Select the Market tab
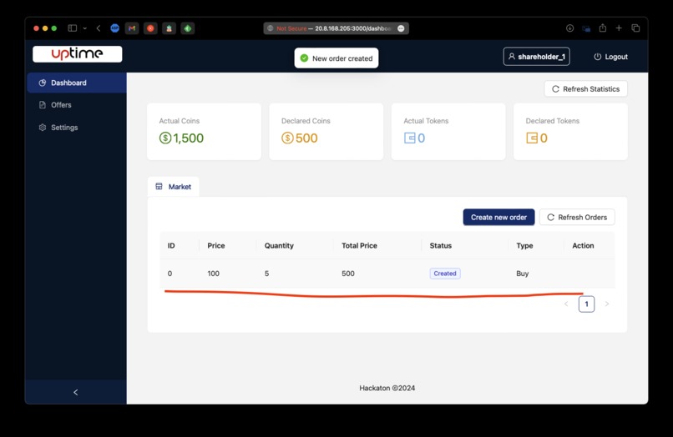The width and height of the screenshot is (673, 437). coord(174,187)
